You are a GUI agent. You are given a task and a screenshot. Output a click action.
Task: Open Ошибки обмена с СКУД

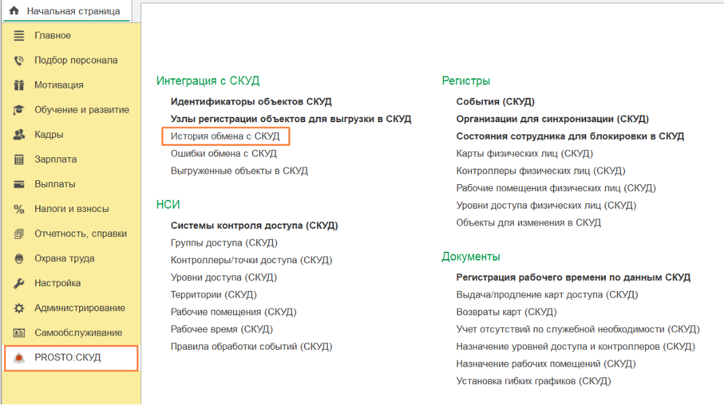[x=224, y=154]
